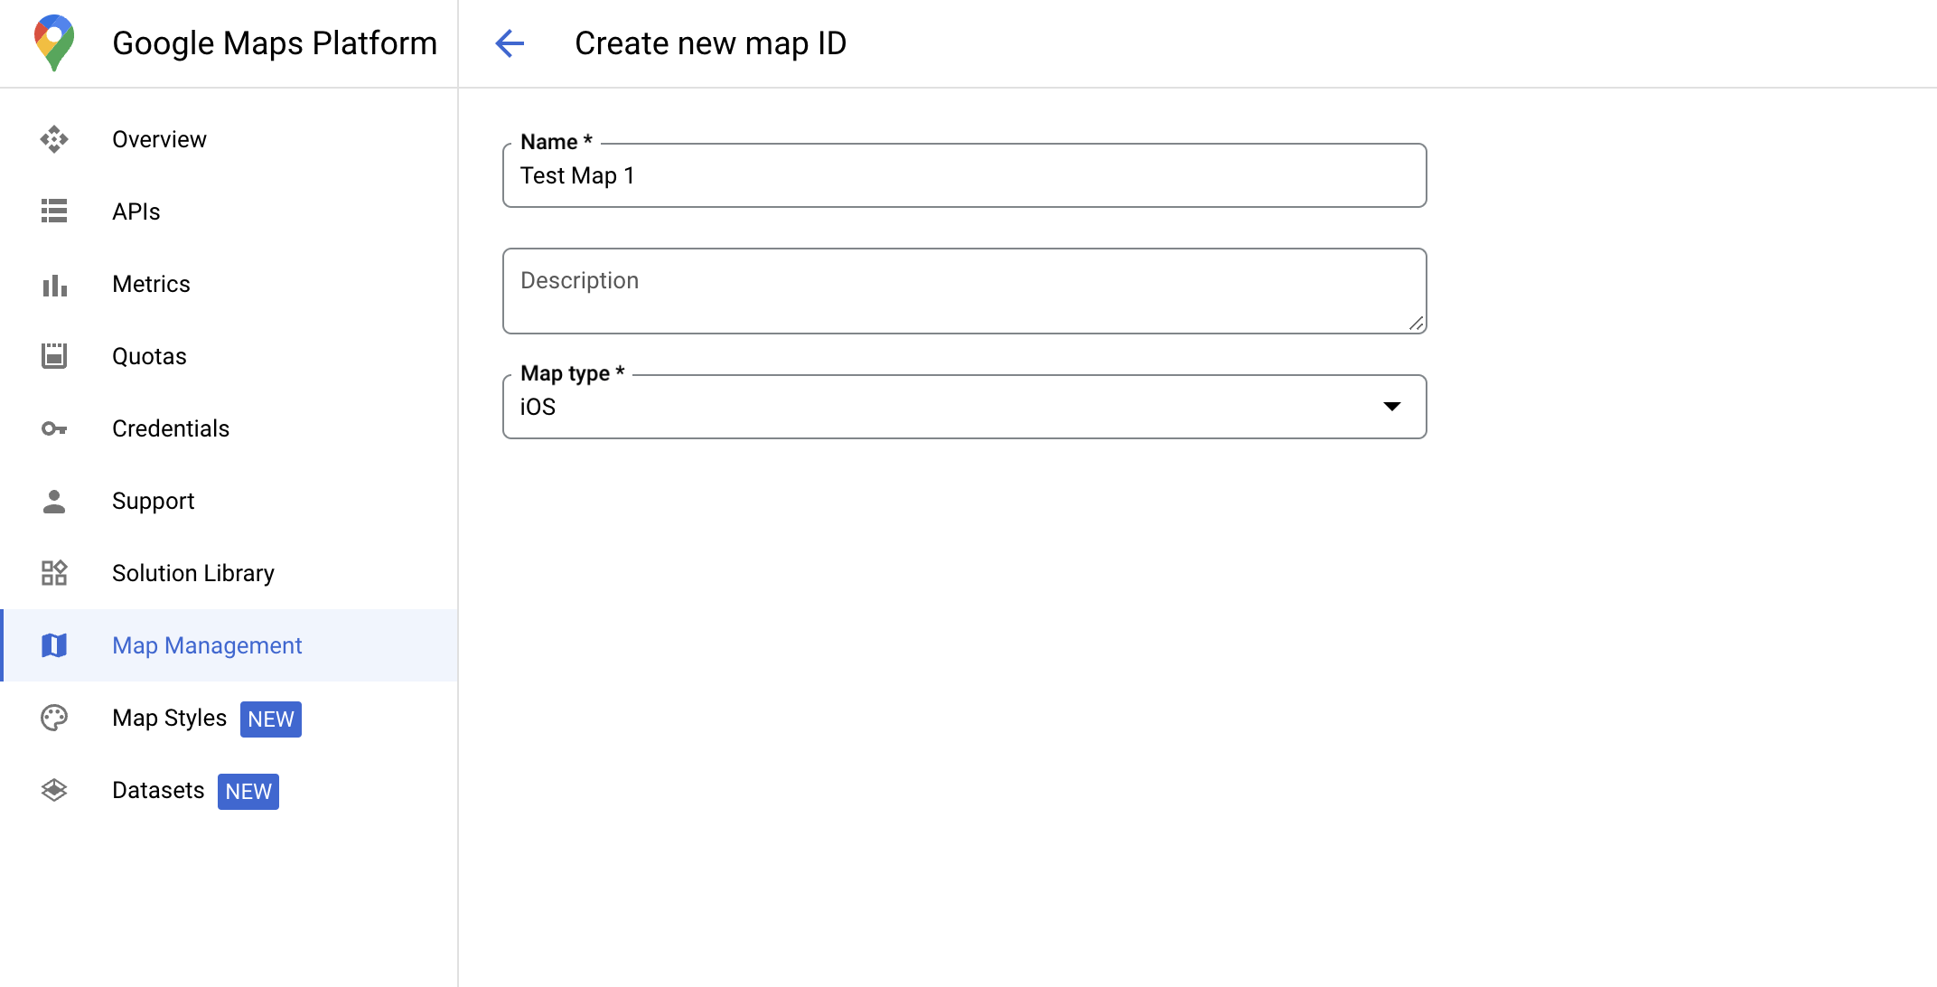
Task: Click the Map Management map icon
Action: coord(55,646)
